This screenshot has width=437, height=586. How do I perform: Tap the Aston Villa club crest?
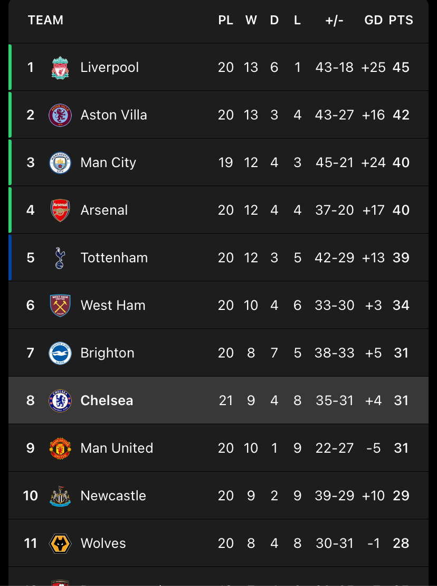(x=60, y=115)
